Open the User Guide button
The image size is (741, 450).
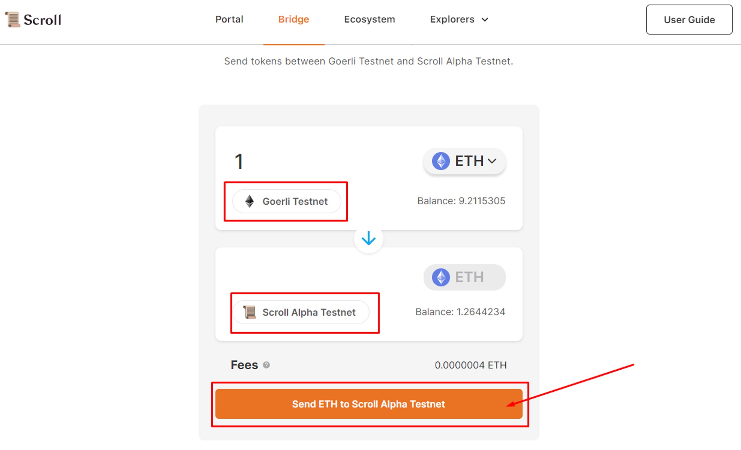pos(689,20)
